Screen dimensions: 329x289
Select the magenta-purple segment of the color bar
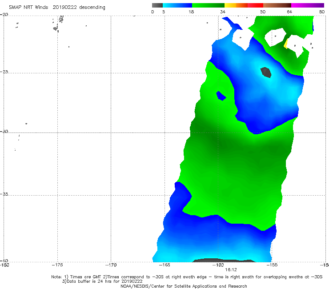point(308,5)
